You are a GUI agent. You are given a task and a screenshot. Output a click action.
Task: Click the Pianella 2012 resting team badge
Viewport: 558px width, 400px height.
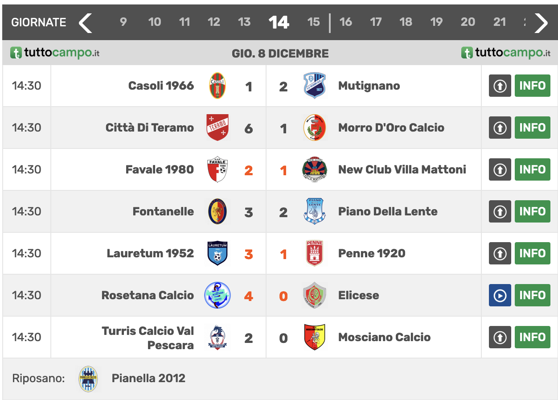pos(88,379)
